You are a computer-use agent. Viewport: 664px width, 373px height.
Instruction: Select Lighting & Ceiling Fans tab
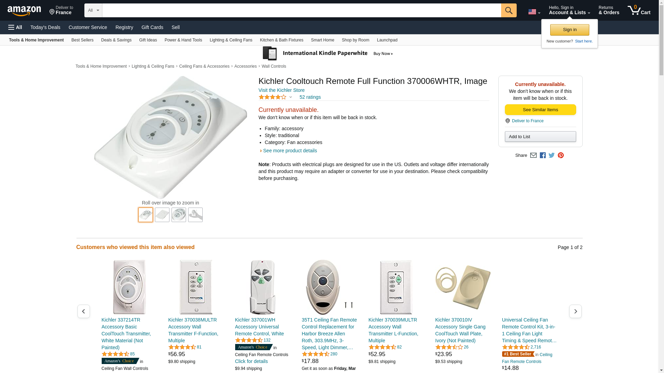click(x=231, y=40)
